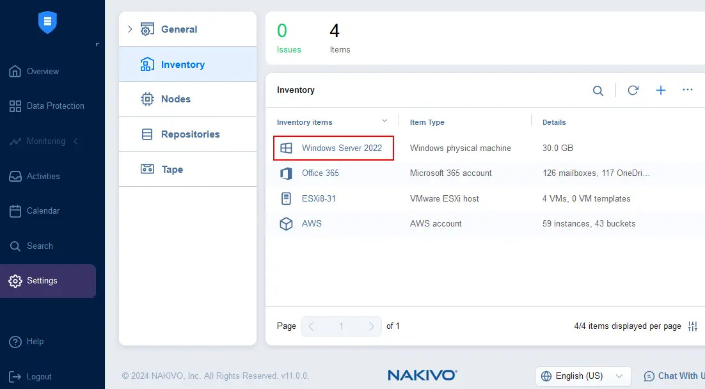The height and width of the screenshot is (389, 705).
Task: Go to Data Protection in sidebar
Action: 55,106
